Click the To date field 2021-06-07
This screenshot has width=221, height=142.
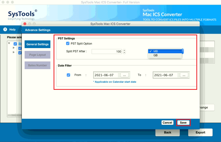point(165,75)
